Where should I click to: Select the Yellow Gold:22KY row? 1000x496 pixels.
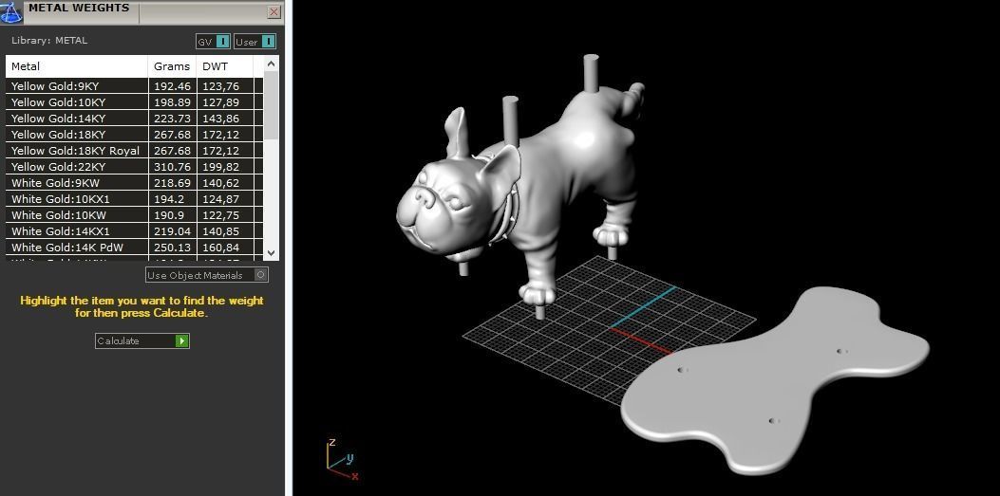pyautogui.click(x=134, y=167)
